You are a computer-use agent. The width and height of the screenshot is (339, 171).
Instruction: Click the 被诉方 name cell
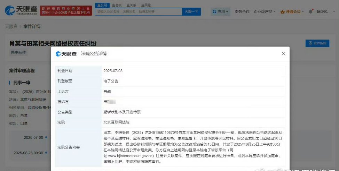[193, 102]
